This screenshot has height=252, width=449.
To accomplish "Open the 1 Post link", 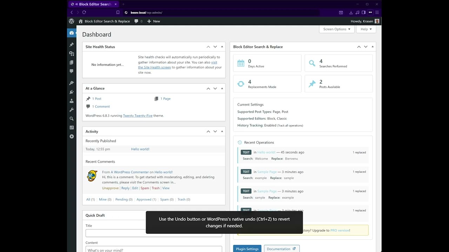I will coord(97,99).
